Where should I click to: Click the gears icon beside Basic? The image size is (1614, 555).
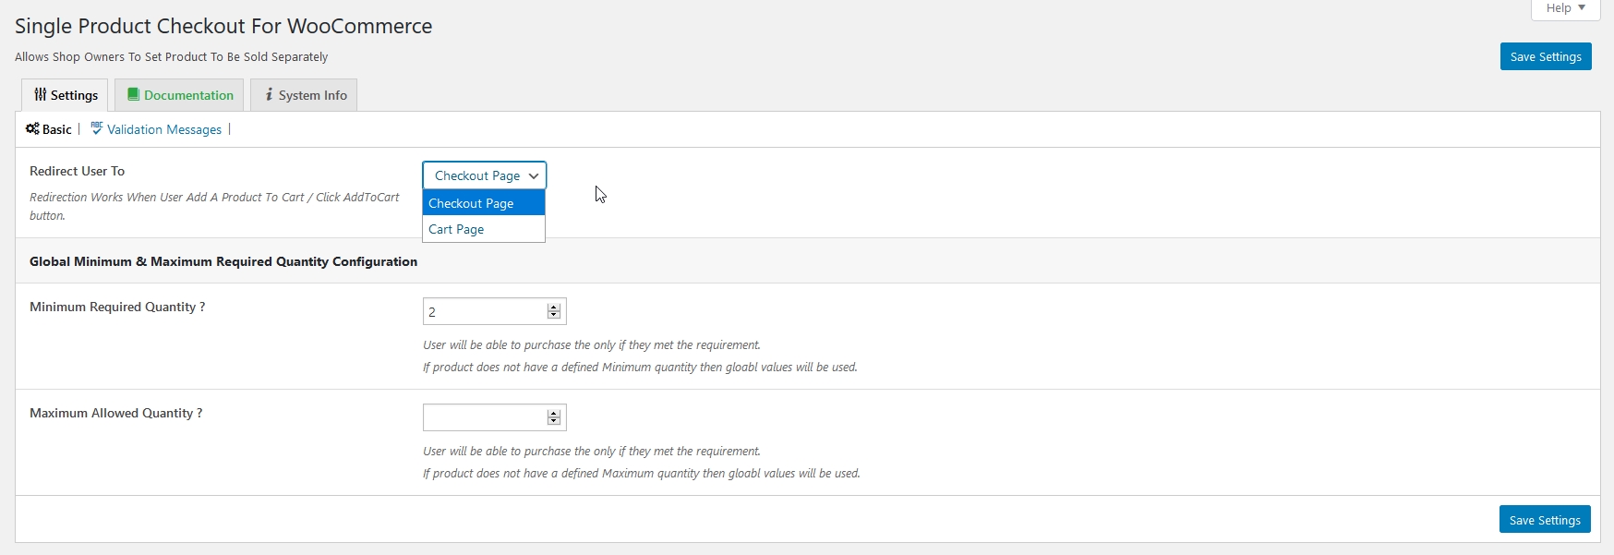tap(32, 128)
